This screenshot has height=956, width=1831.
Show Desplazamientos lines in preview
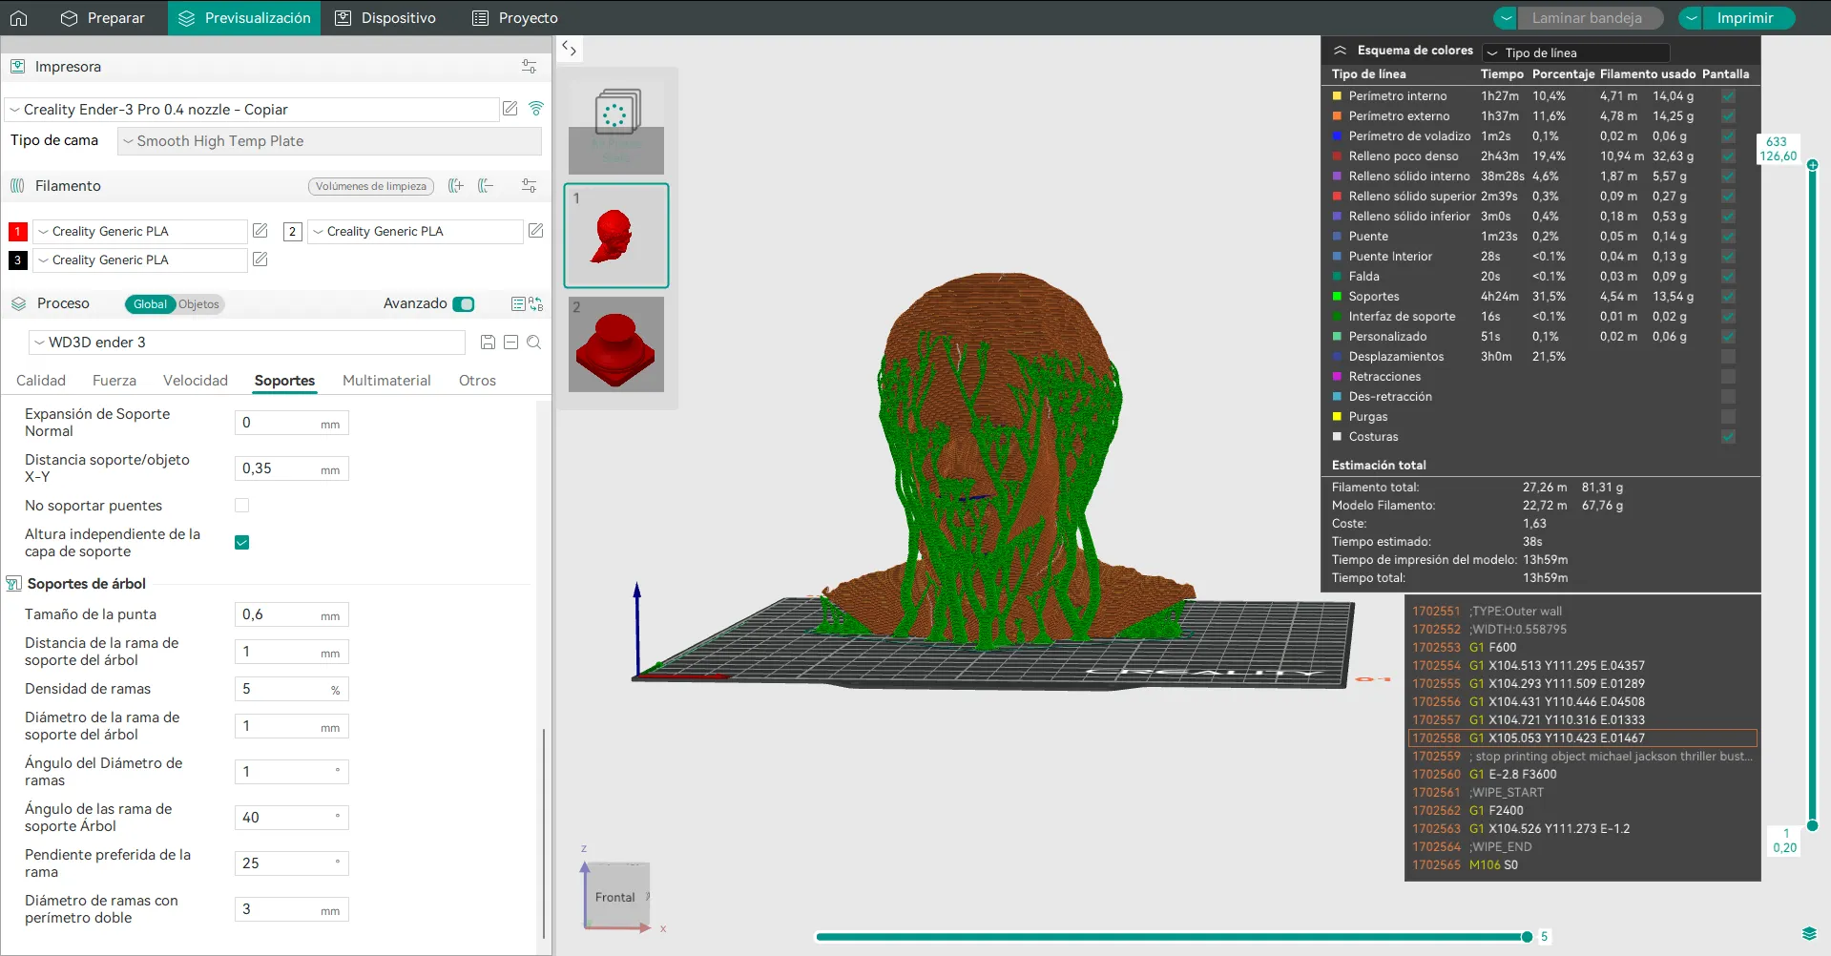1728,357
